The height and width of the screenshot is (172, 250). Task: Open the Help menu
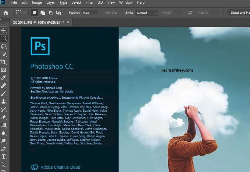[x=141, y=2]
